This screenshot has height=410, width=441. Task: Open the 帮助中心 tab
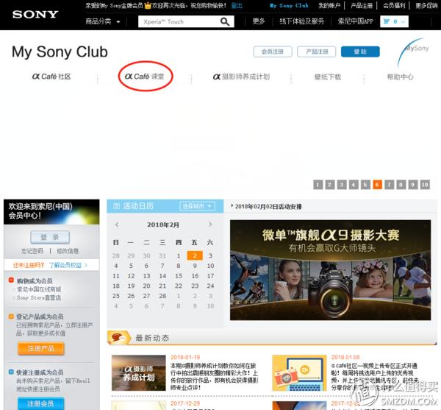click(401, 77)
